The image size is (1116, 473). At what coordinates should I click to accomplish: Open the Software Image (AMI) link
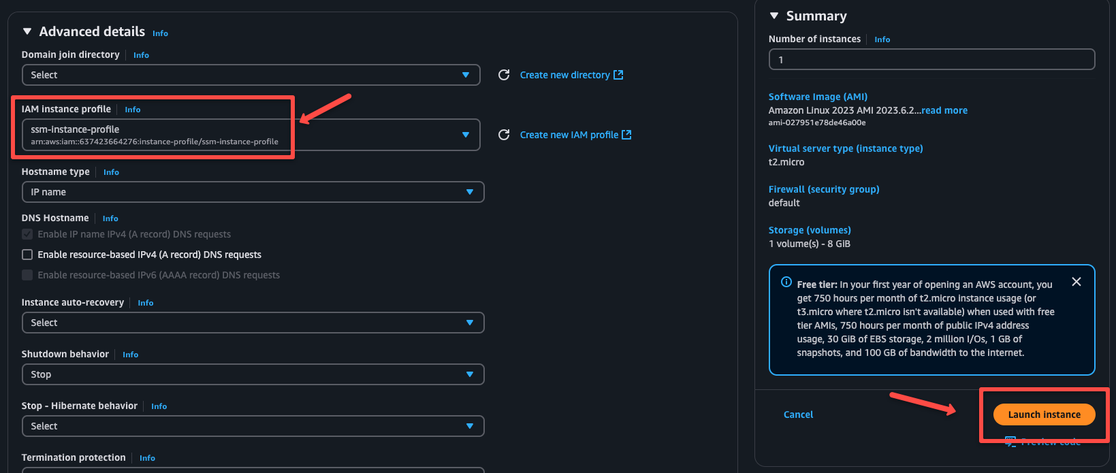(818, 97)
